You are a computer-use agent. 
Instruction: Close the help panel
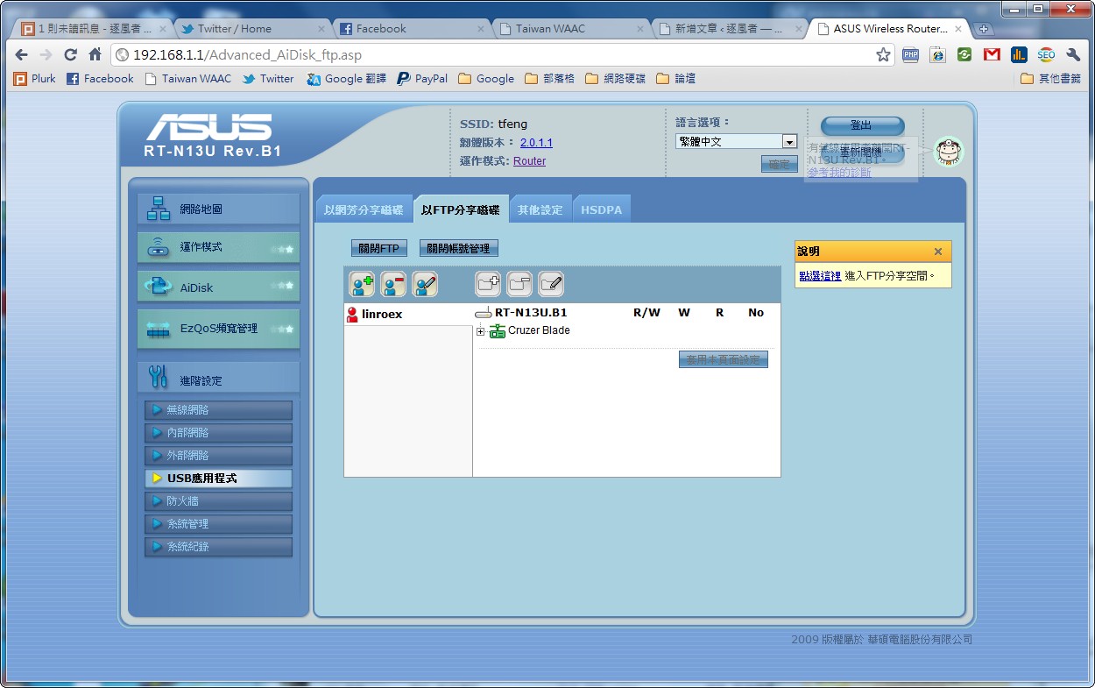click(x=938, y=252)
